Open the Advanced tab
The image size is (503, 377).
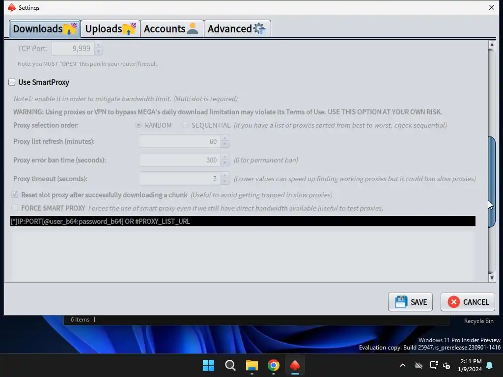237,29
